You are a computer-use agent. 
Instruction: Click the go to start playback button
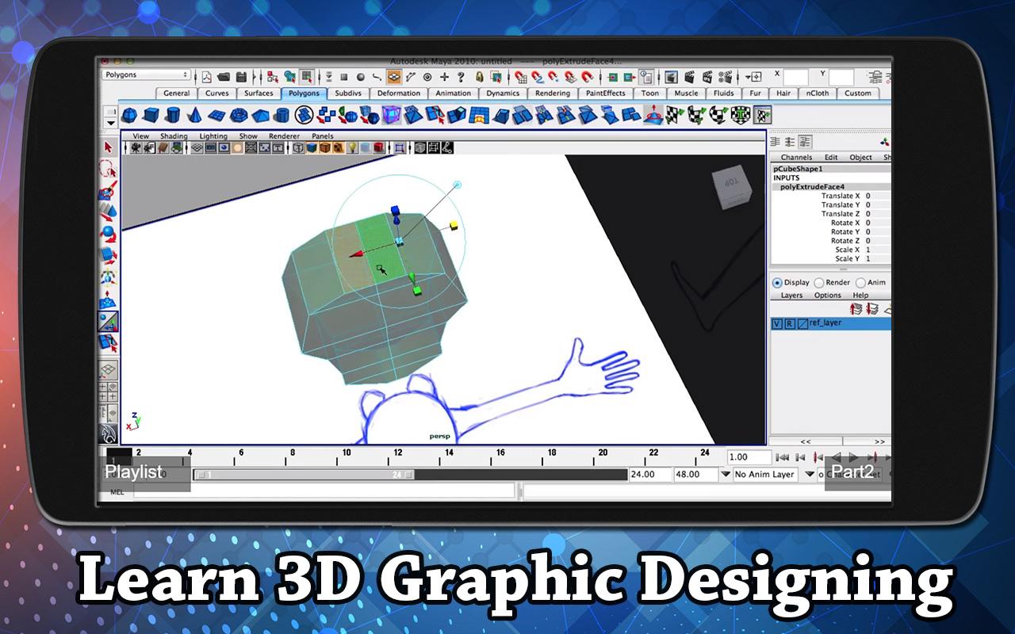tap(782, 457)
